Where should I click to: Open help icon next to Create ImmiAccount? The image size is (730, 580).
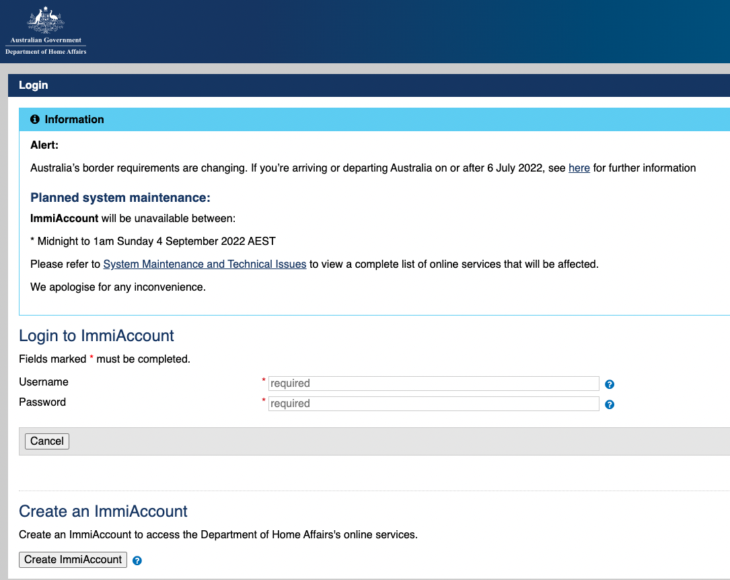137,560
